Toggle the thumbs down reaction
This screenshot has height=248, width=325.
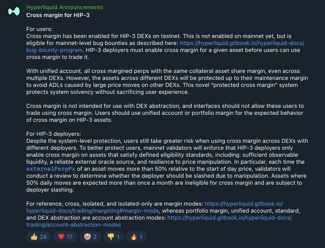click(113, 236)
